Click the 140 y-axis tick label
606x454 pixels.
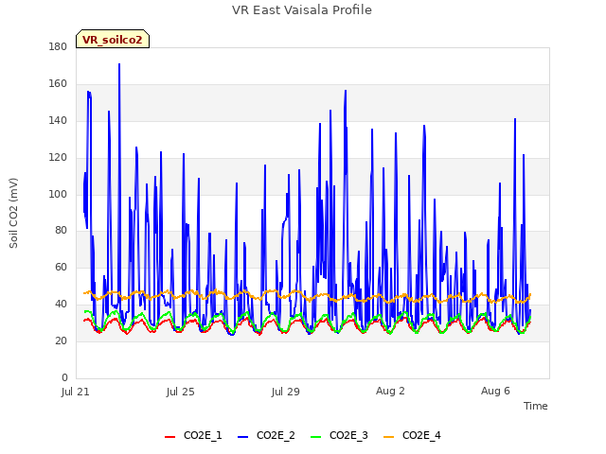point(58,121)
